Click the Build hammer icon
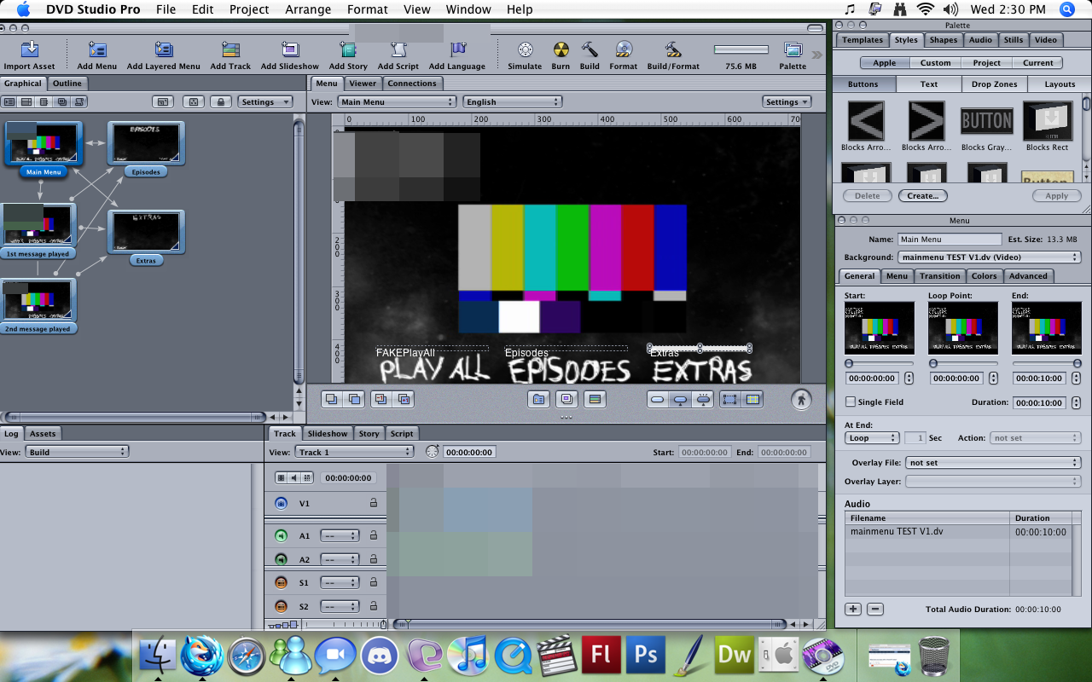This screenshot has width=1092, height=682. (x=590, y=49)
